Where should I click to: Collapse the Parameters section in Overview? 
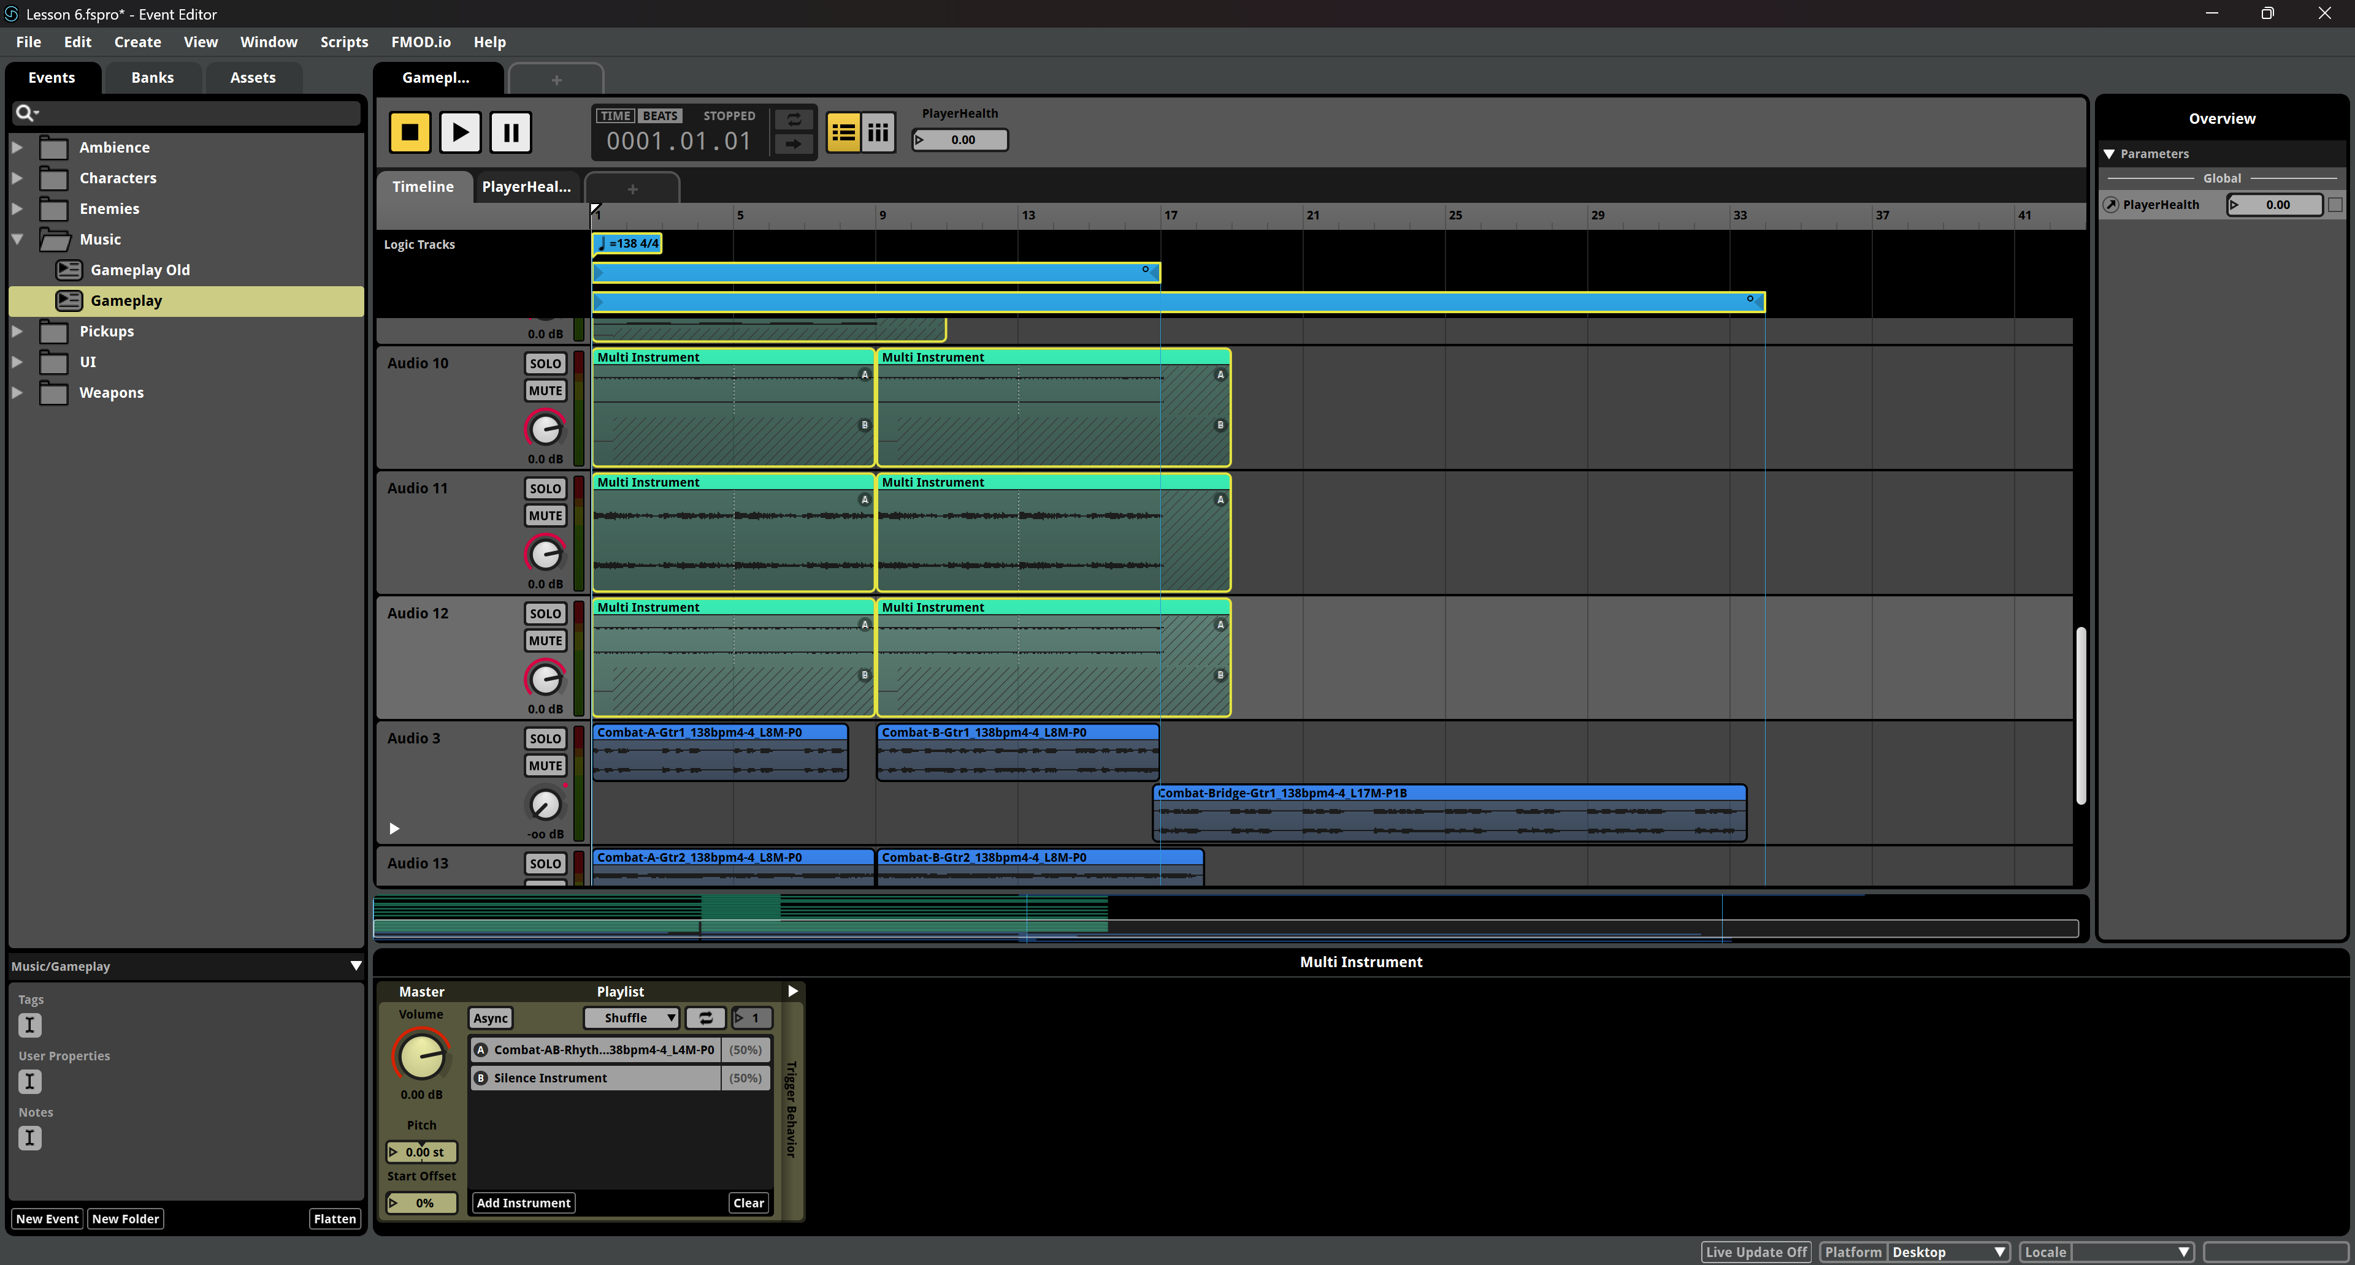click(x=2109, y=153)
